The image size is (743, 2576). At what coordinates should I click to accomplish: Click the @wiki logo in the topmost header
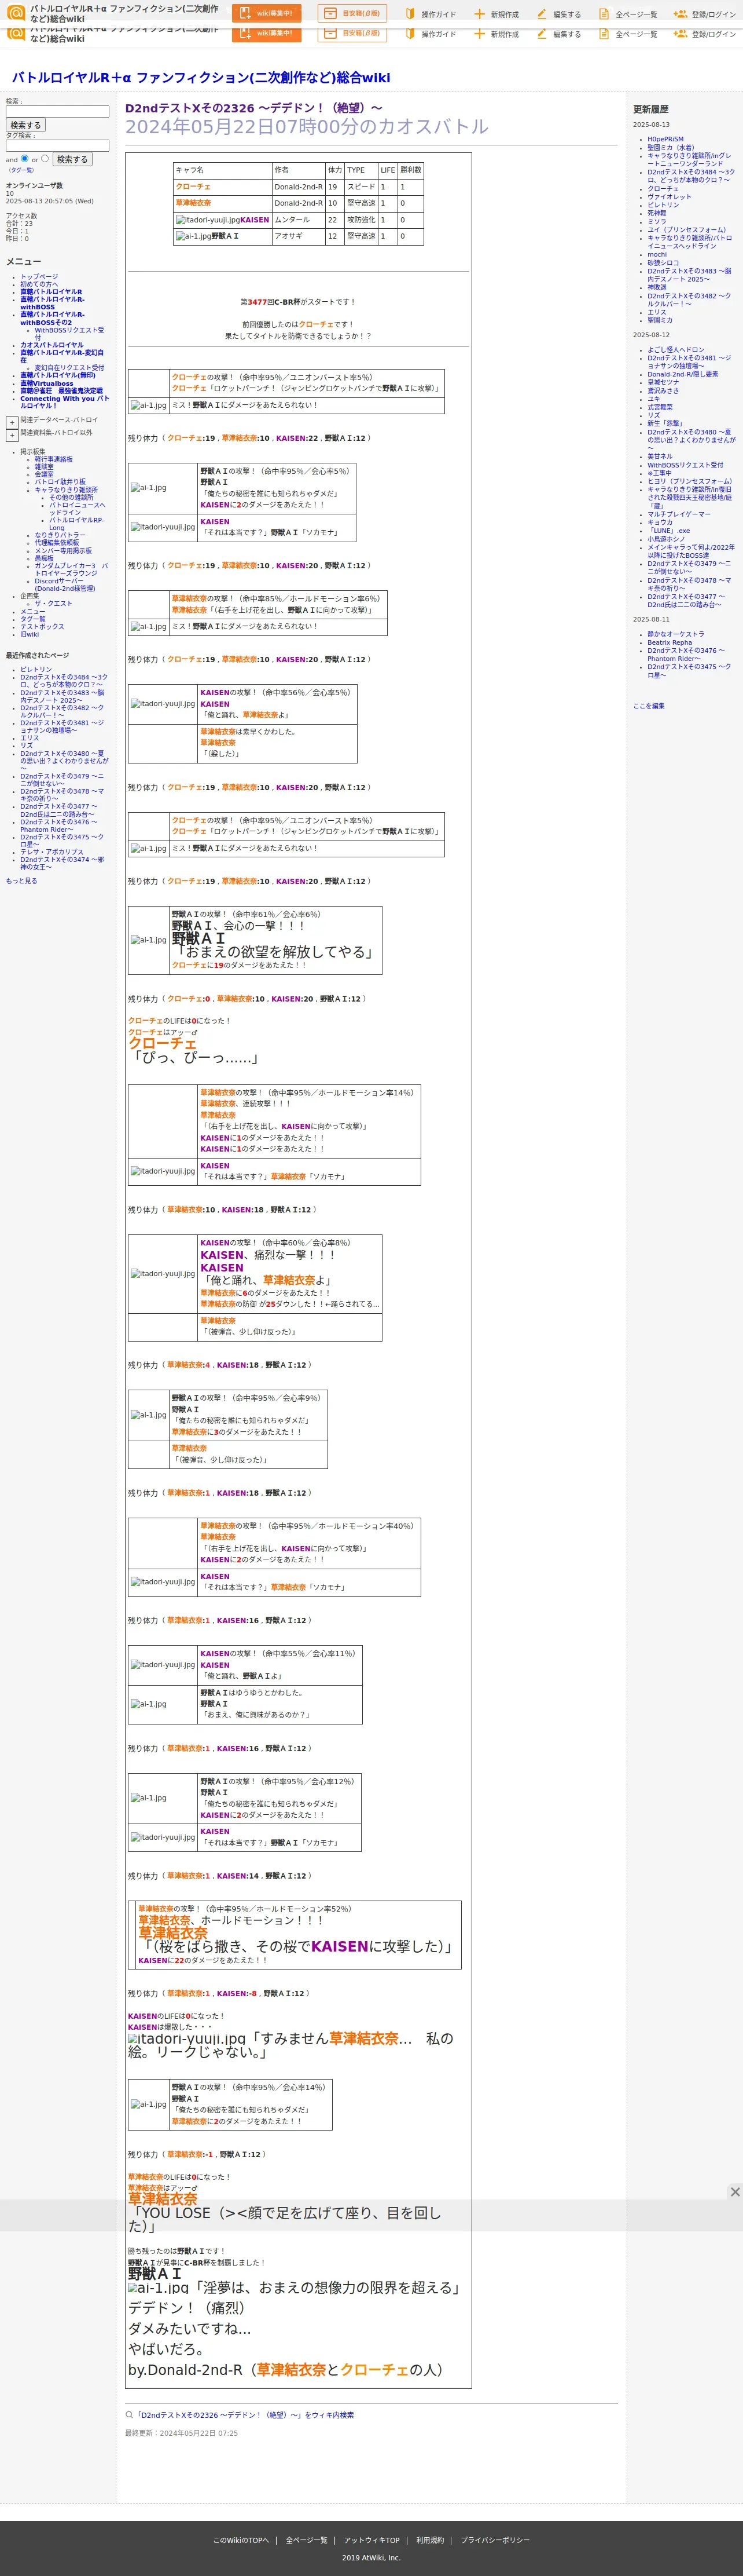pyautogui.click(x=16, y=13)
